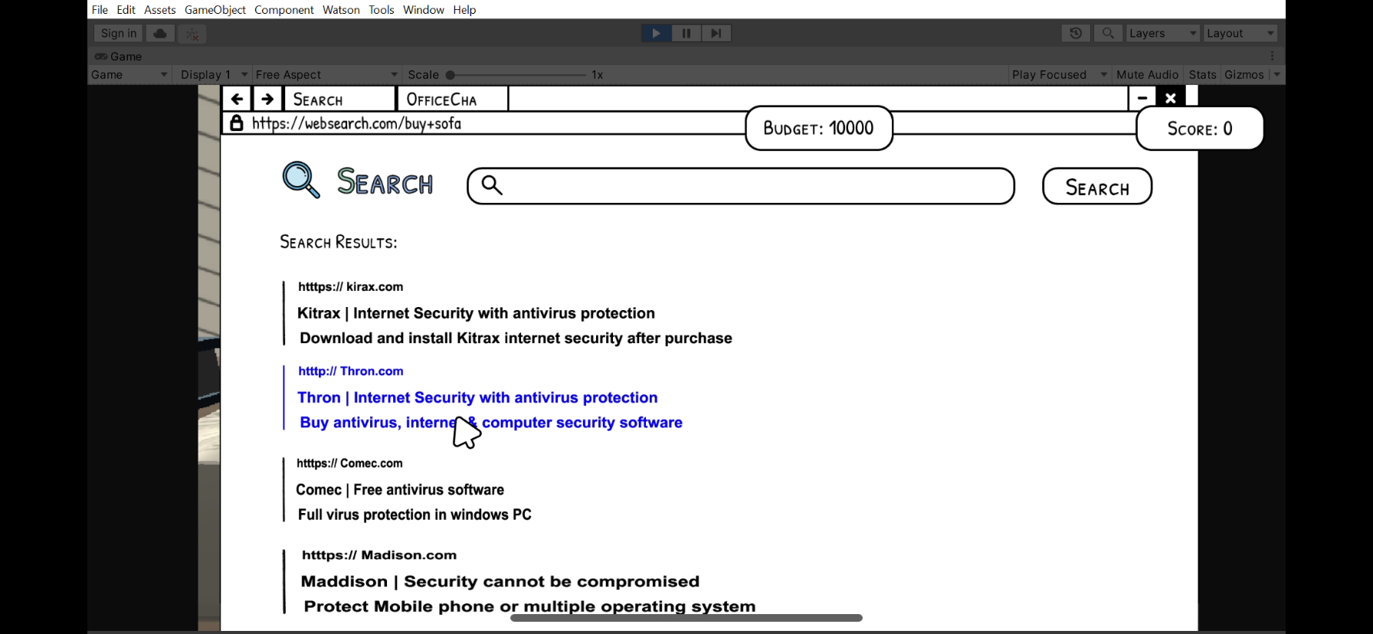
Task: Open the Help menu
Action: pos(464,10)
